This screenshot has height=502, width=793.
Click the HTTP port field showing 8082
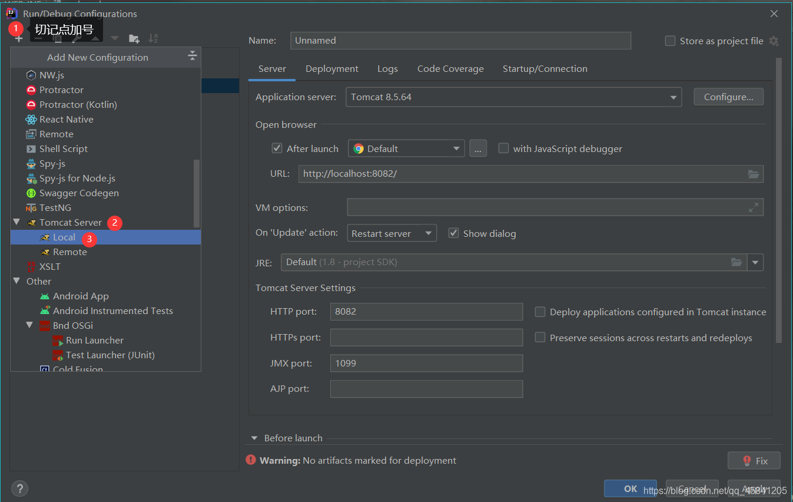(427, 312)
